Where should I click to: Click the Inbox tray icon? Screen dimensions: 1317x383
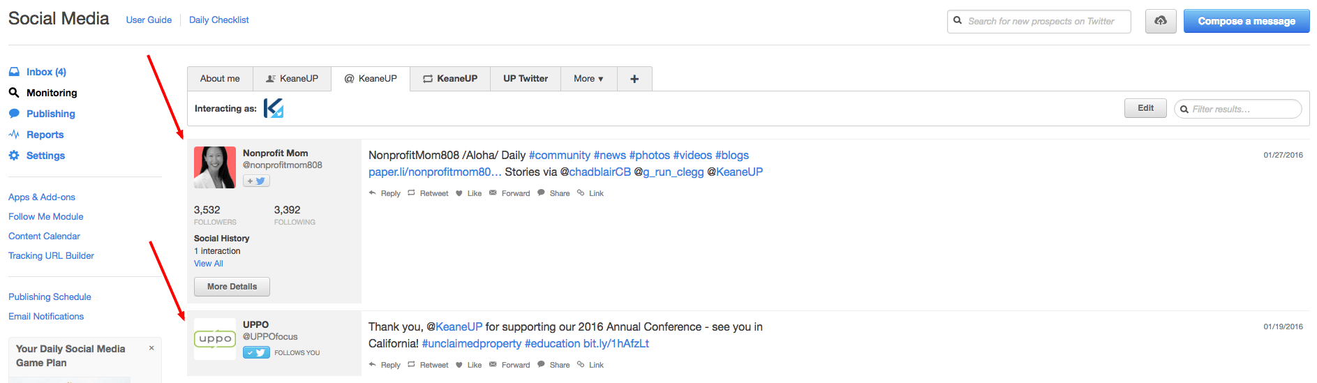tap(14, 72)
